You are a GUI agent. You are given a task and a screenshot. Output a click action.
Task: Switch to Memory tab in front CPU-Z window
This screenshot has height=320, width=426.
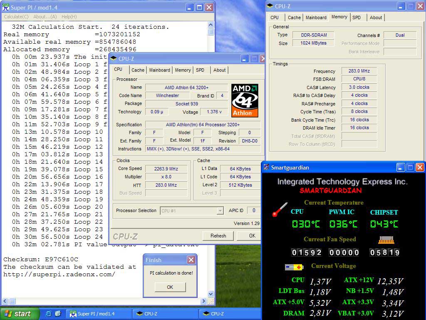[183, 70]
